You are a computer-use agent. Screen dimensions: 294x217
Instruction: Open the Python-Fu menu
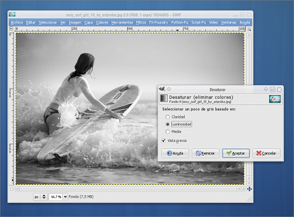coord(180,22)
